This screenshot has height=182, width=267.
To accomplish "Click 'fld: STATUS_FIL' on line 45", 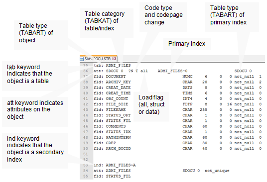I will pyautogui.click(x=112, y=121).
